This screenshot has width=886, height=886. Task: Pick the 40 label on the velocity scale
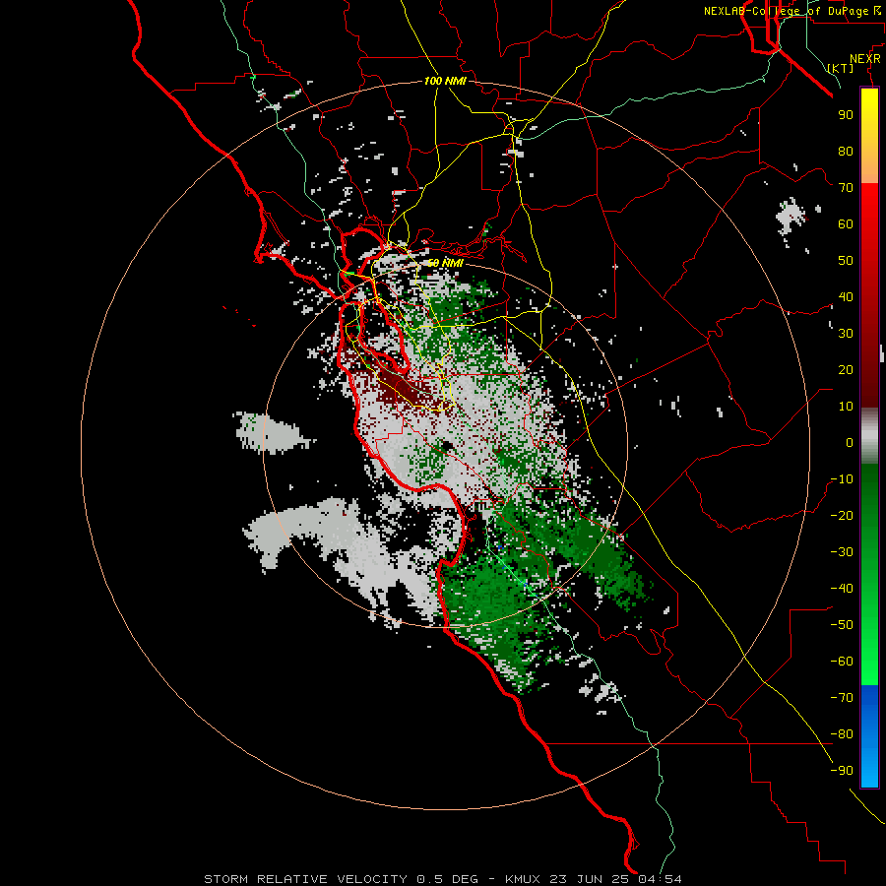click(x=846, y=297)
